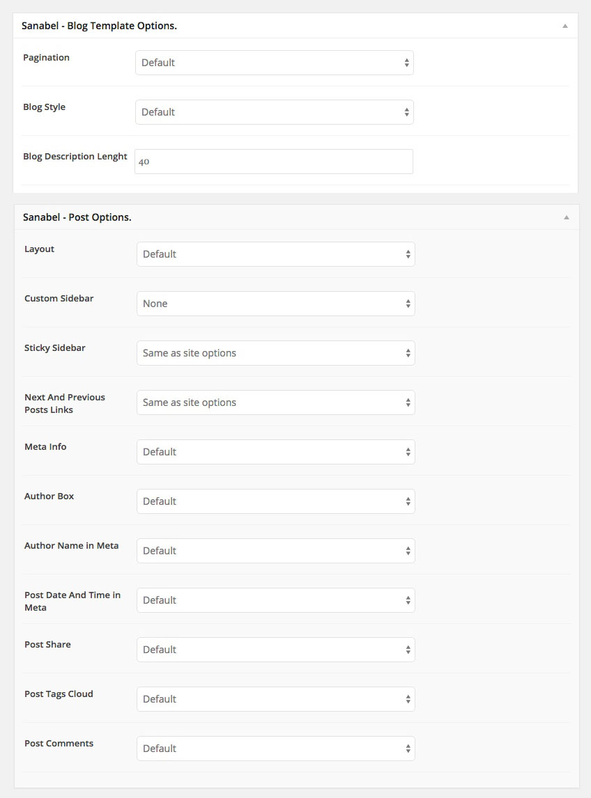Open the Author Name in Meta dropdown
This screenshot has width=591, height=798.
(276, 551)
